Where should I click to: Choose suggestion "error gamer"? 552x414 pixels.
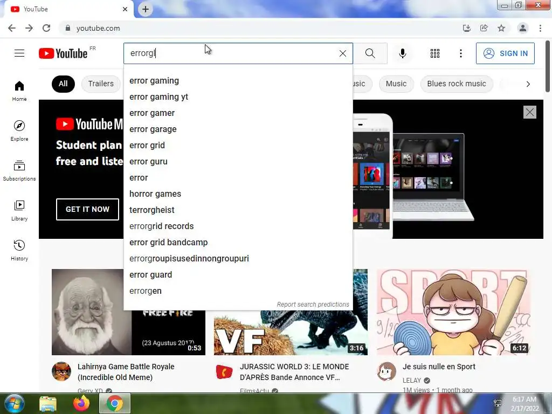coord(238,113)
